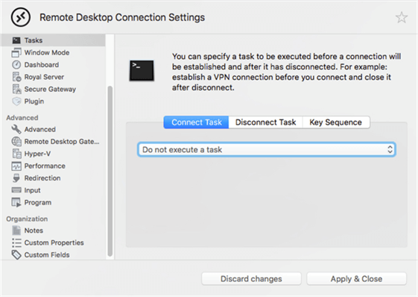Select the Redirection label
Screen dimensions: 418x297
pyautogui.click(x=42, y=178)
